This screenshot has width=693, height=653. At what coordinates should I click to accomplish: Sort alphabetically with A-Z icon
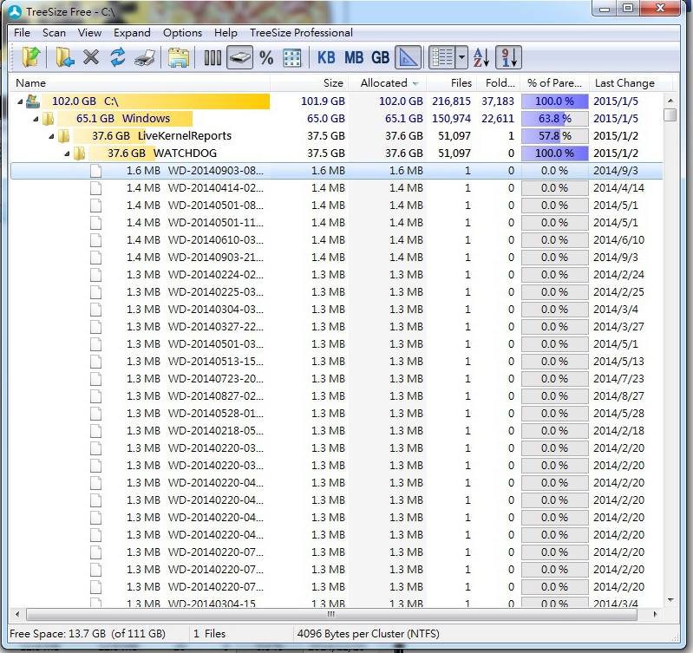(x=482, y=58)
